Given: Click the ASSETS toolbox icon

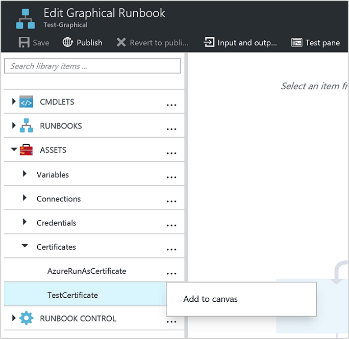Looking at the screenshot, I should [26, 150].
